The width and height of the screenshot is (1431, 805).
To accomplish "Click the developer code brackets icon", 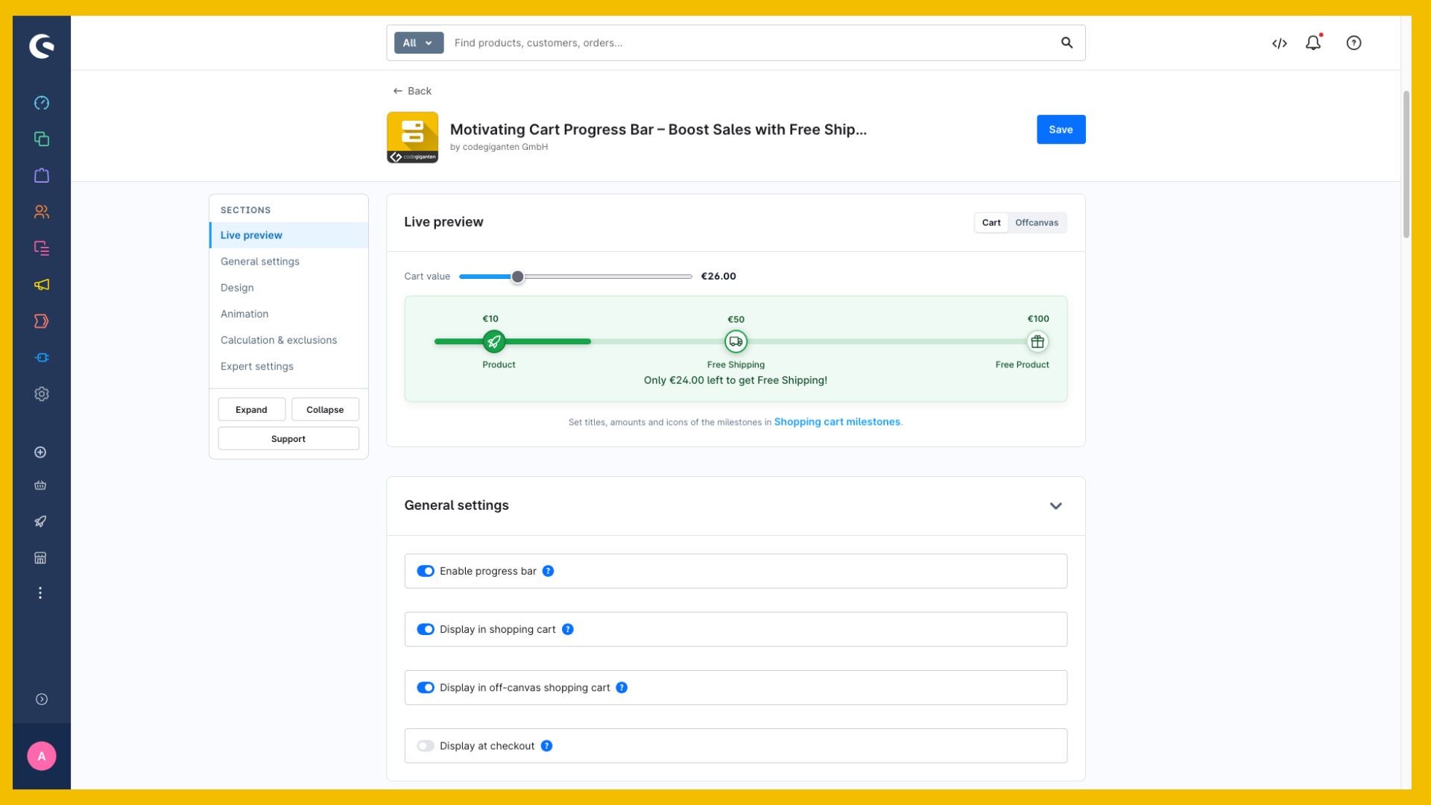I will (x=1280, y=43).
